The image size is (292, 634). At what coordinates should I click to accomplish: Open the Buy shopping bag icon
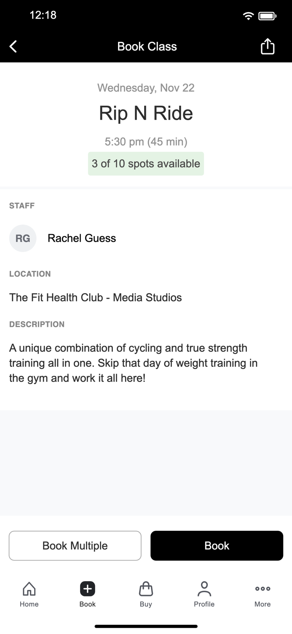[x=145, y=588]
